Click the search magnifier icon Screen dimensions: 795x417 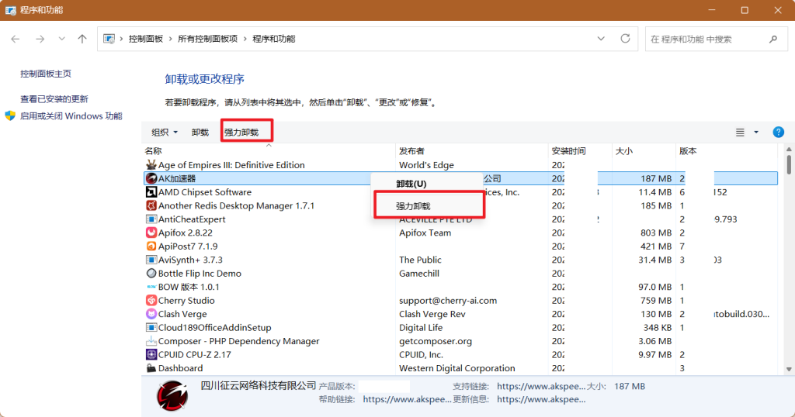point(773,39)
